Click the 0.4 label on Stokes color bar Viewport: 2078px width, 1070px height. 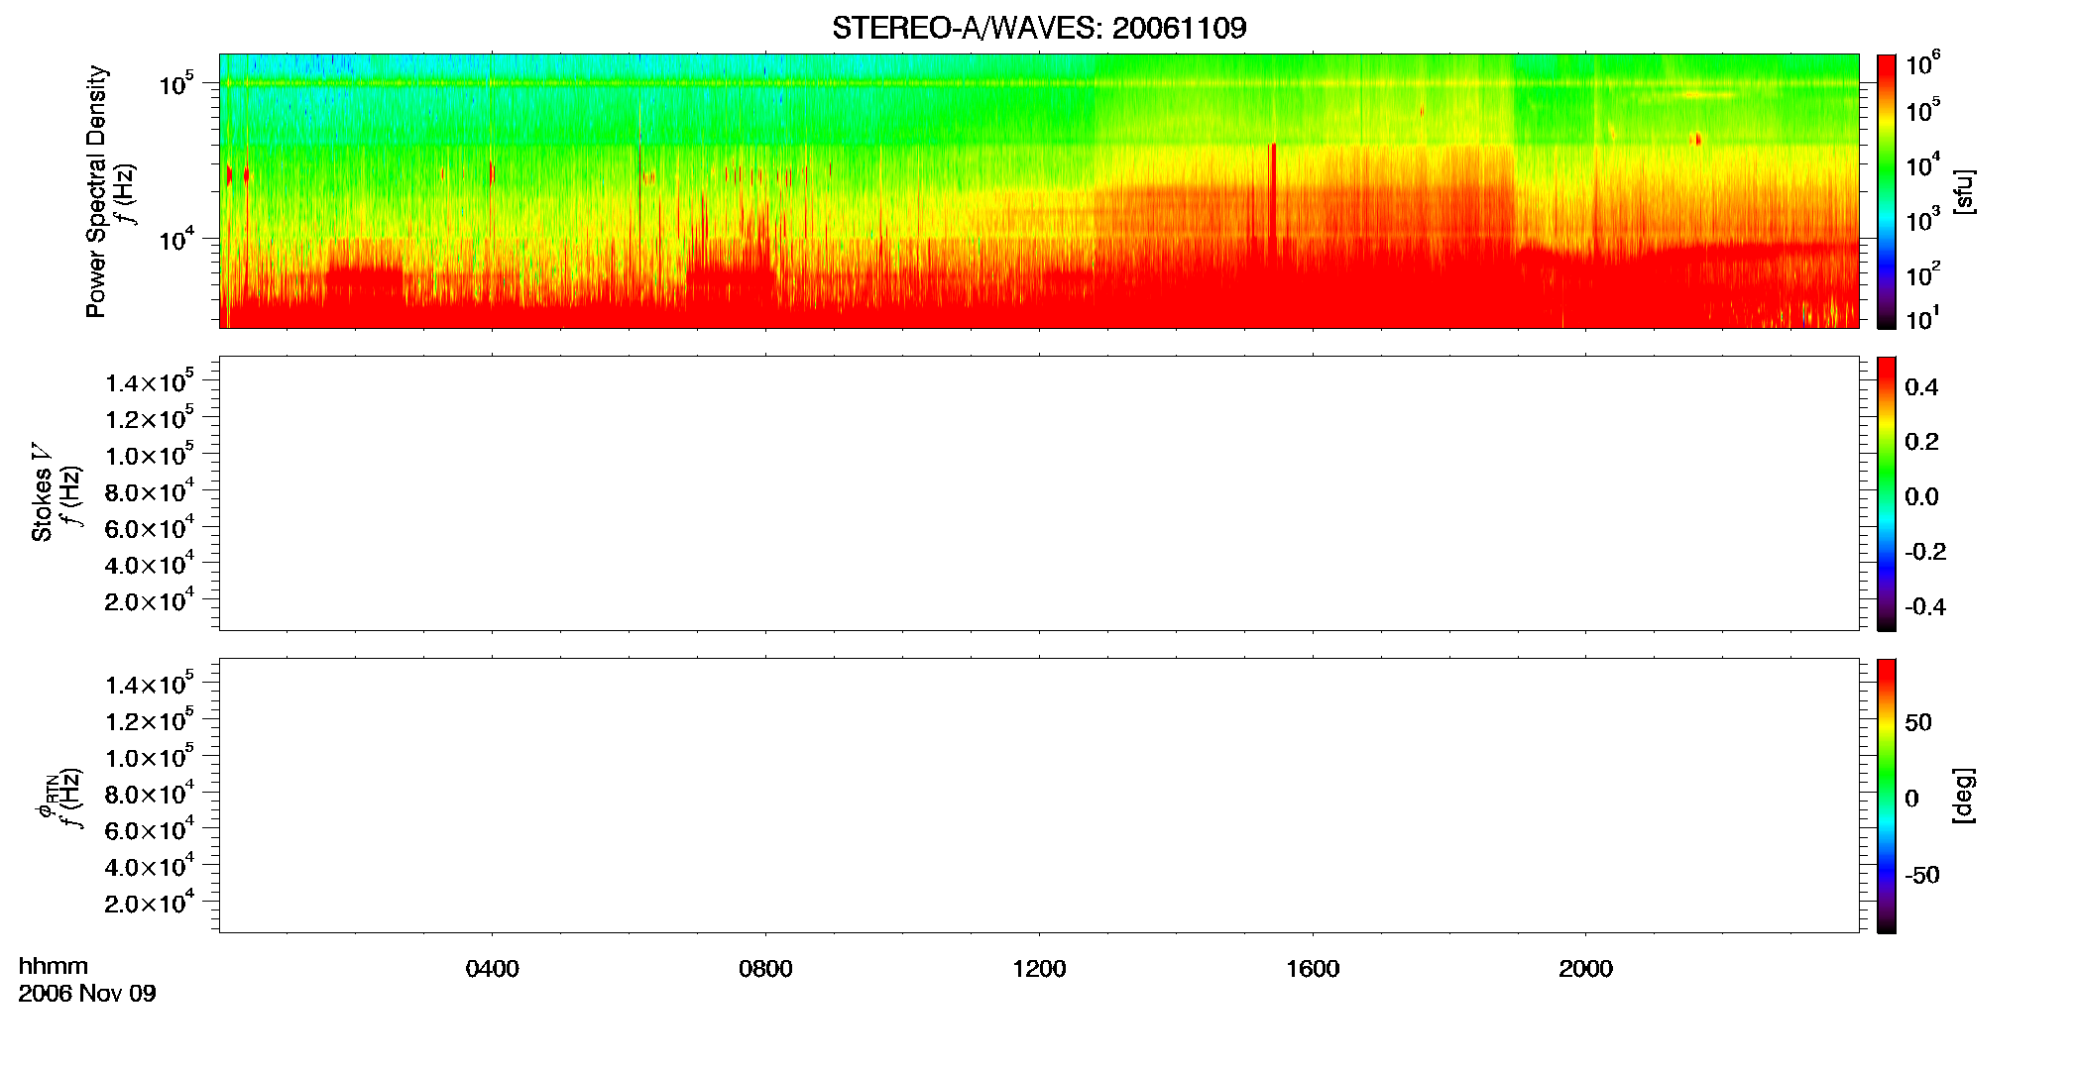tap(1921, 387)
